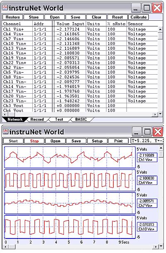
Task: Click the T=5.225 readout field
Action: 147,141
